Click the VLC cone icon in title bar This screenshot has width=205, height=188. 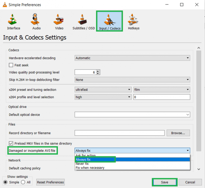(5, 5)
